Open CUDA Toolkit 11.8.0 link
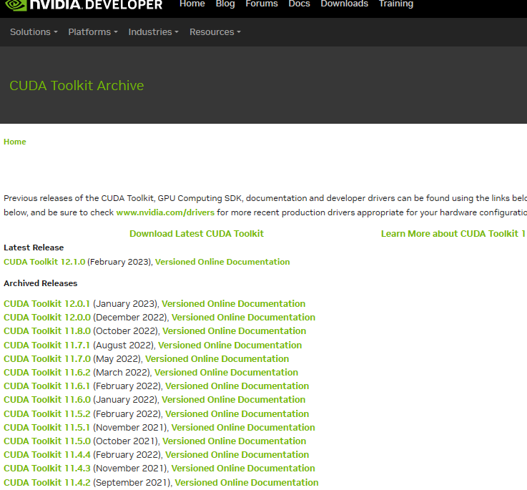The image size is (527, 490). (x=47, y=331)
